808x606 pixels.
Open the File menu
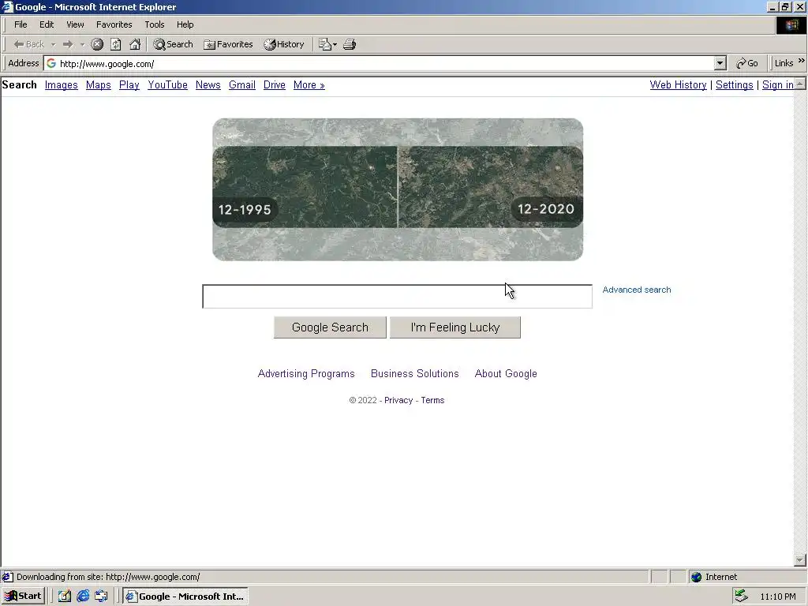pos(21,24)
